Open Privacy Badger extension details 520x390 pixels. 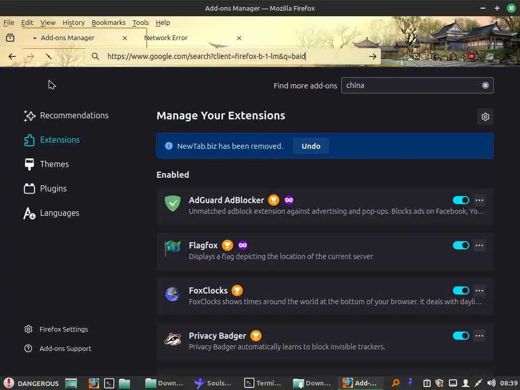217,336
